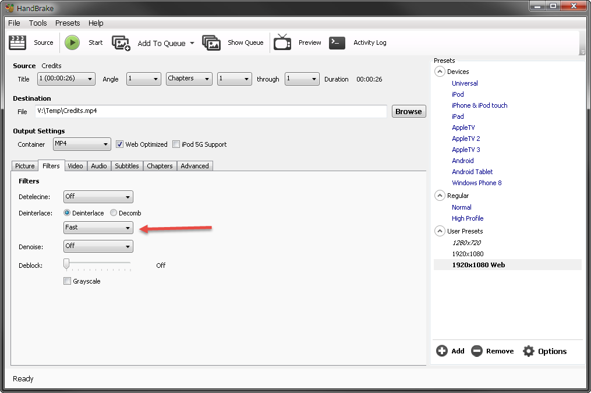
Task: Open the Chapters range type dropdown
Action: tap(189, 79)
